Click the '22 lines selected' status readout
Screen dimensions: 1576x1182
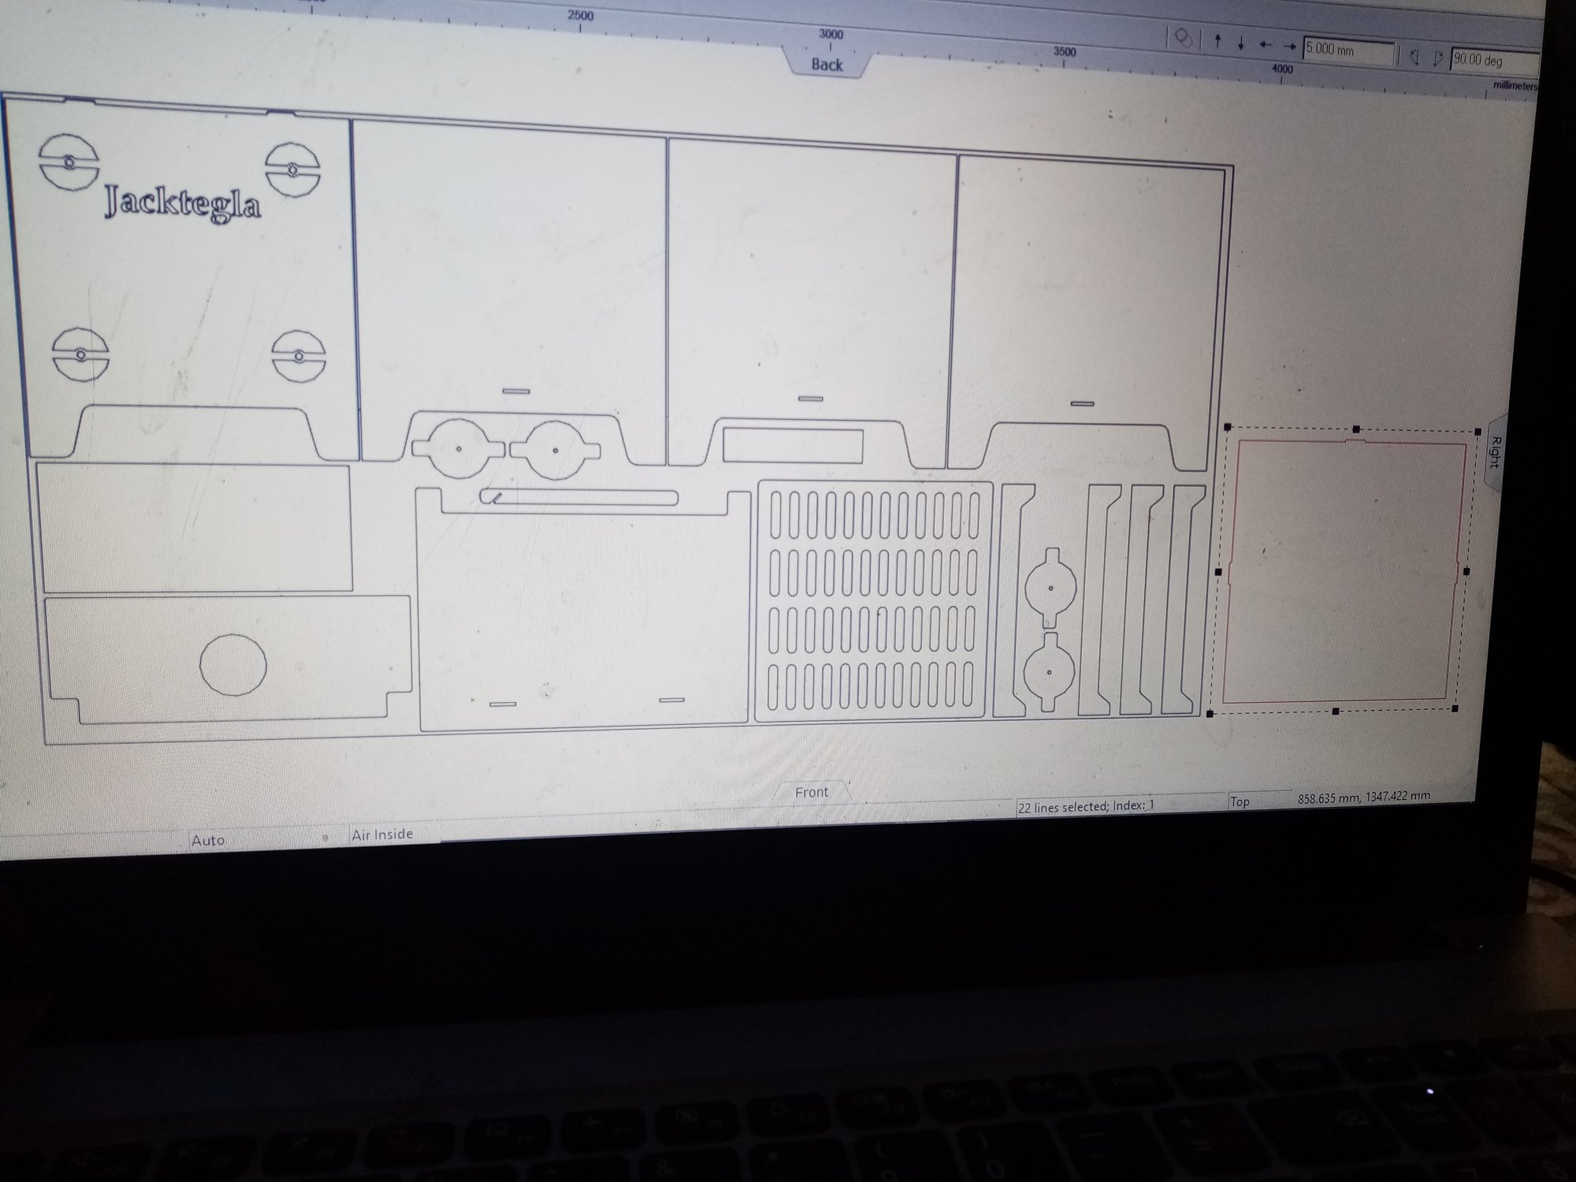[x=1086, y=807]
